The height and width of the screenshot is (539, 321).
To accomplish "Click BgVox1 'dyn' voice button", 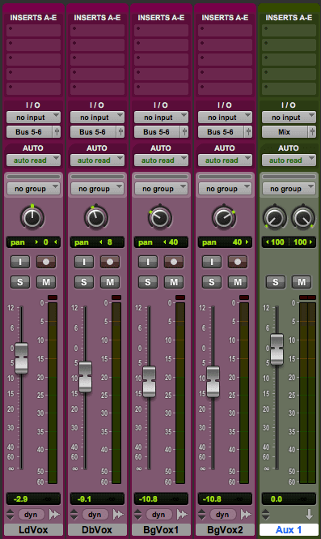I will [158, 515].
